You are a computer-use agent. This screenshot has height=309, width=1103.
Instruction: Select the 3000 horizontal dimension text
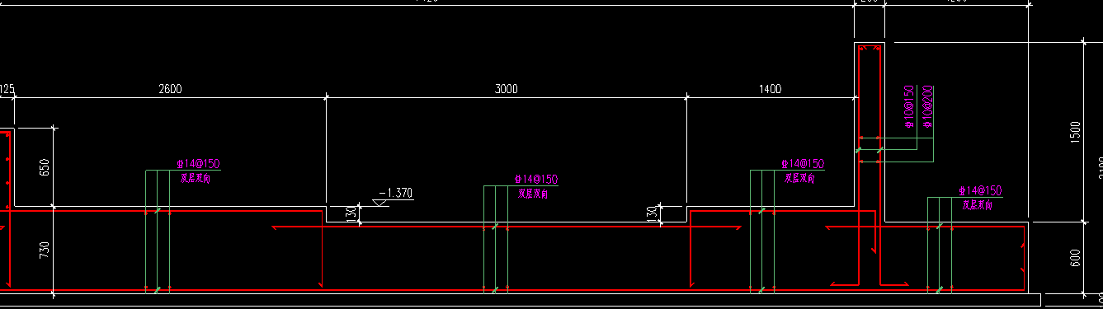click(x=507, y=89)
